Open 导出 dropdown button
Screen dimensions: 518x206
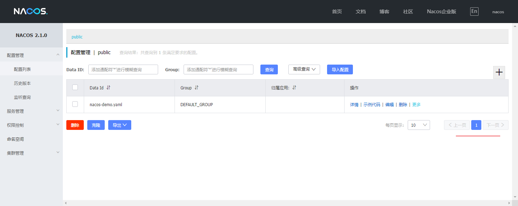(120, 125)
